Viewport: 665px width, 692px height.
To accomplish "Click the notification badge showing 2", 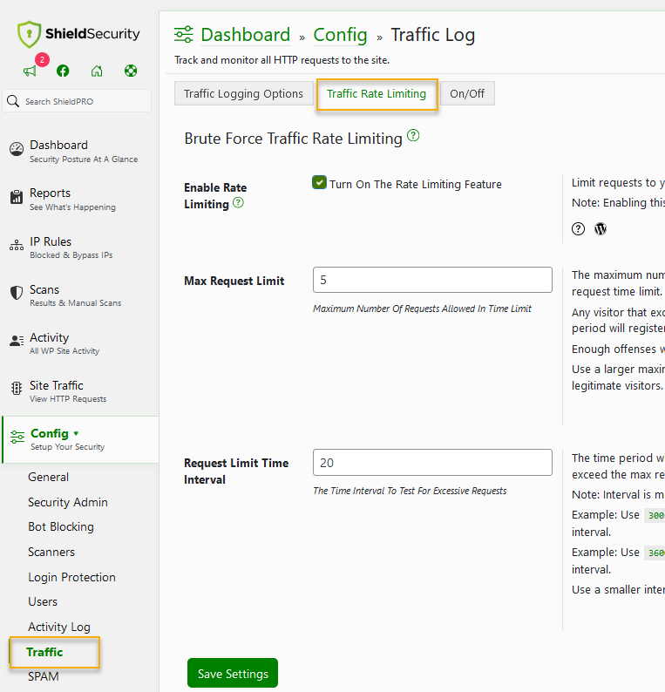I will coord(42,59).
